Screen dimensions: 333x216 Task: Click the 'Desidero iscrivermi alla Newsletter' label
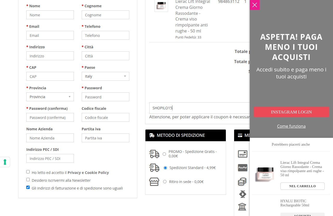click(61, 180)
